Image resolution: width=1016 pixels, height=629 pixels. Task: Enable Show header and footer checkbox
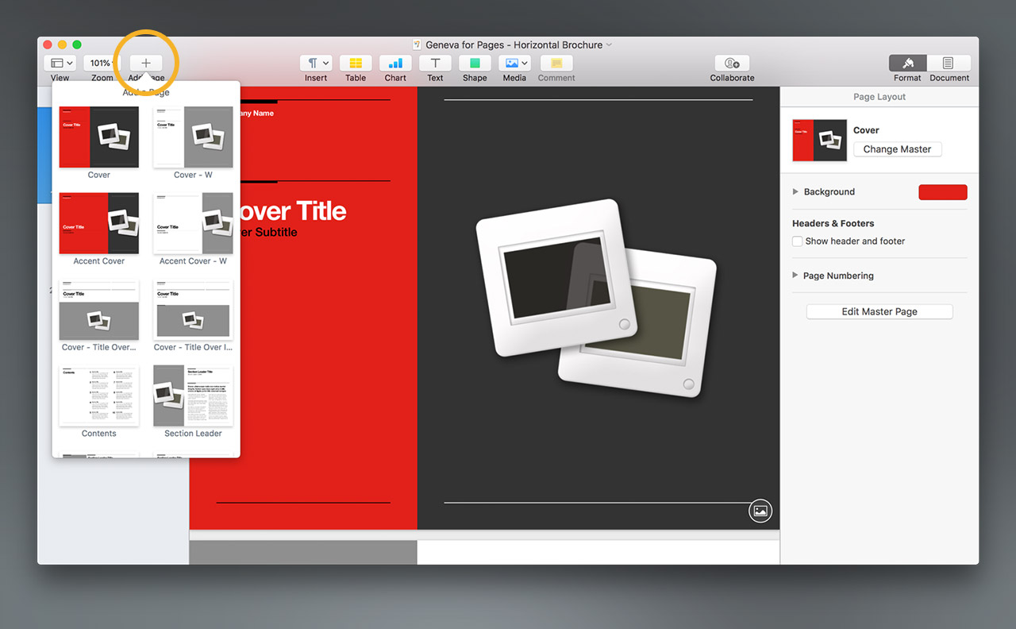click(x=798, y=241)
